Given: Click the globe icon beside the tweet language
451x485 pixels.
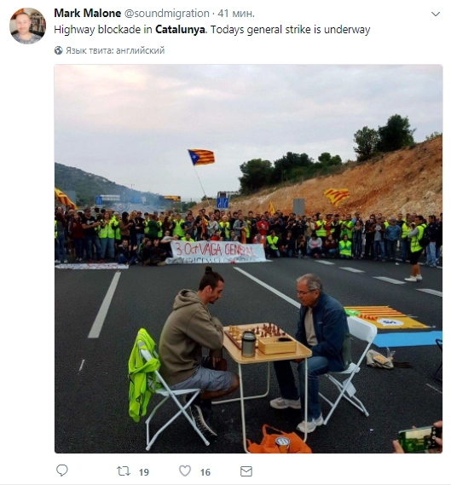Looking at the screenshot, I should click(x=58, y=50).
